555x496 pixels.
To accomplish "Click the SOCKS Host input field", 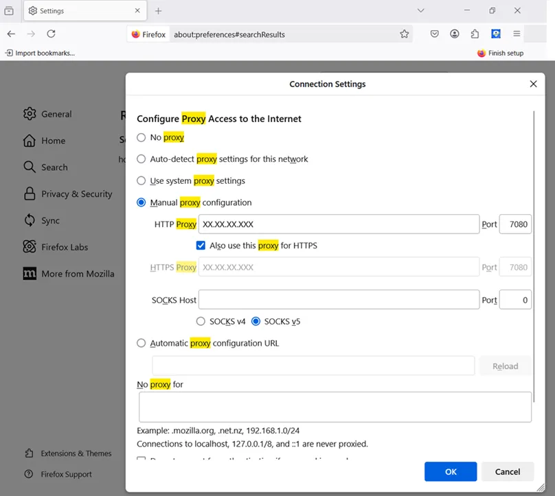I will 339,300.
